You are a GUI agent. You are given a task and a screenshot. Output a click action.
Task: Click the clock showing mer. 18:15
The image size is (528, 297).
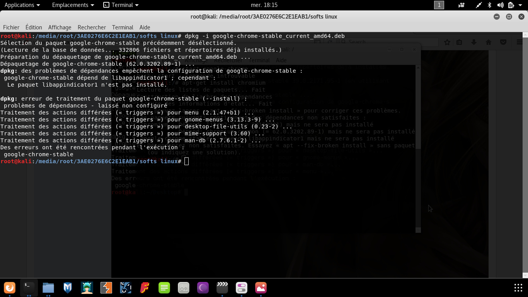(x=264, y=5)
